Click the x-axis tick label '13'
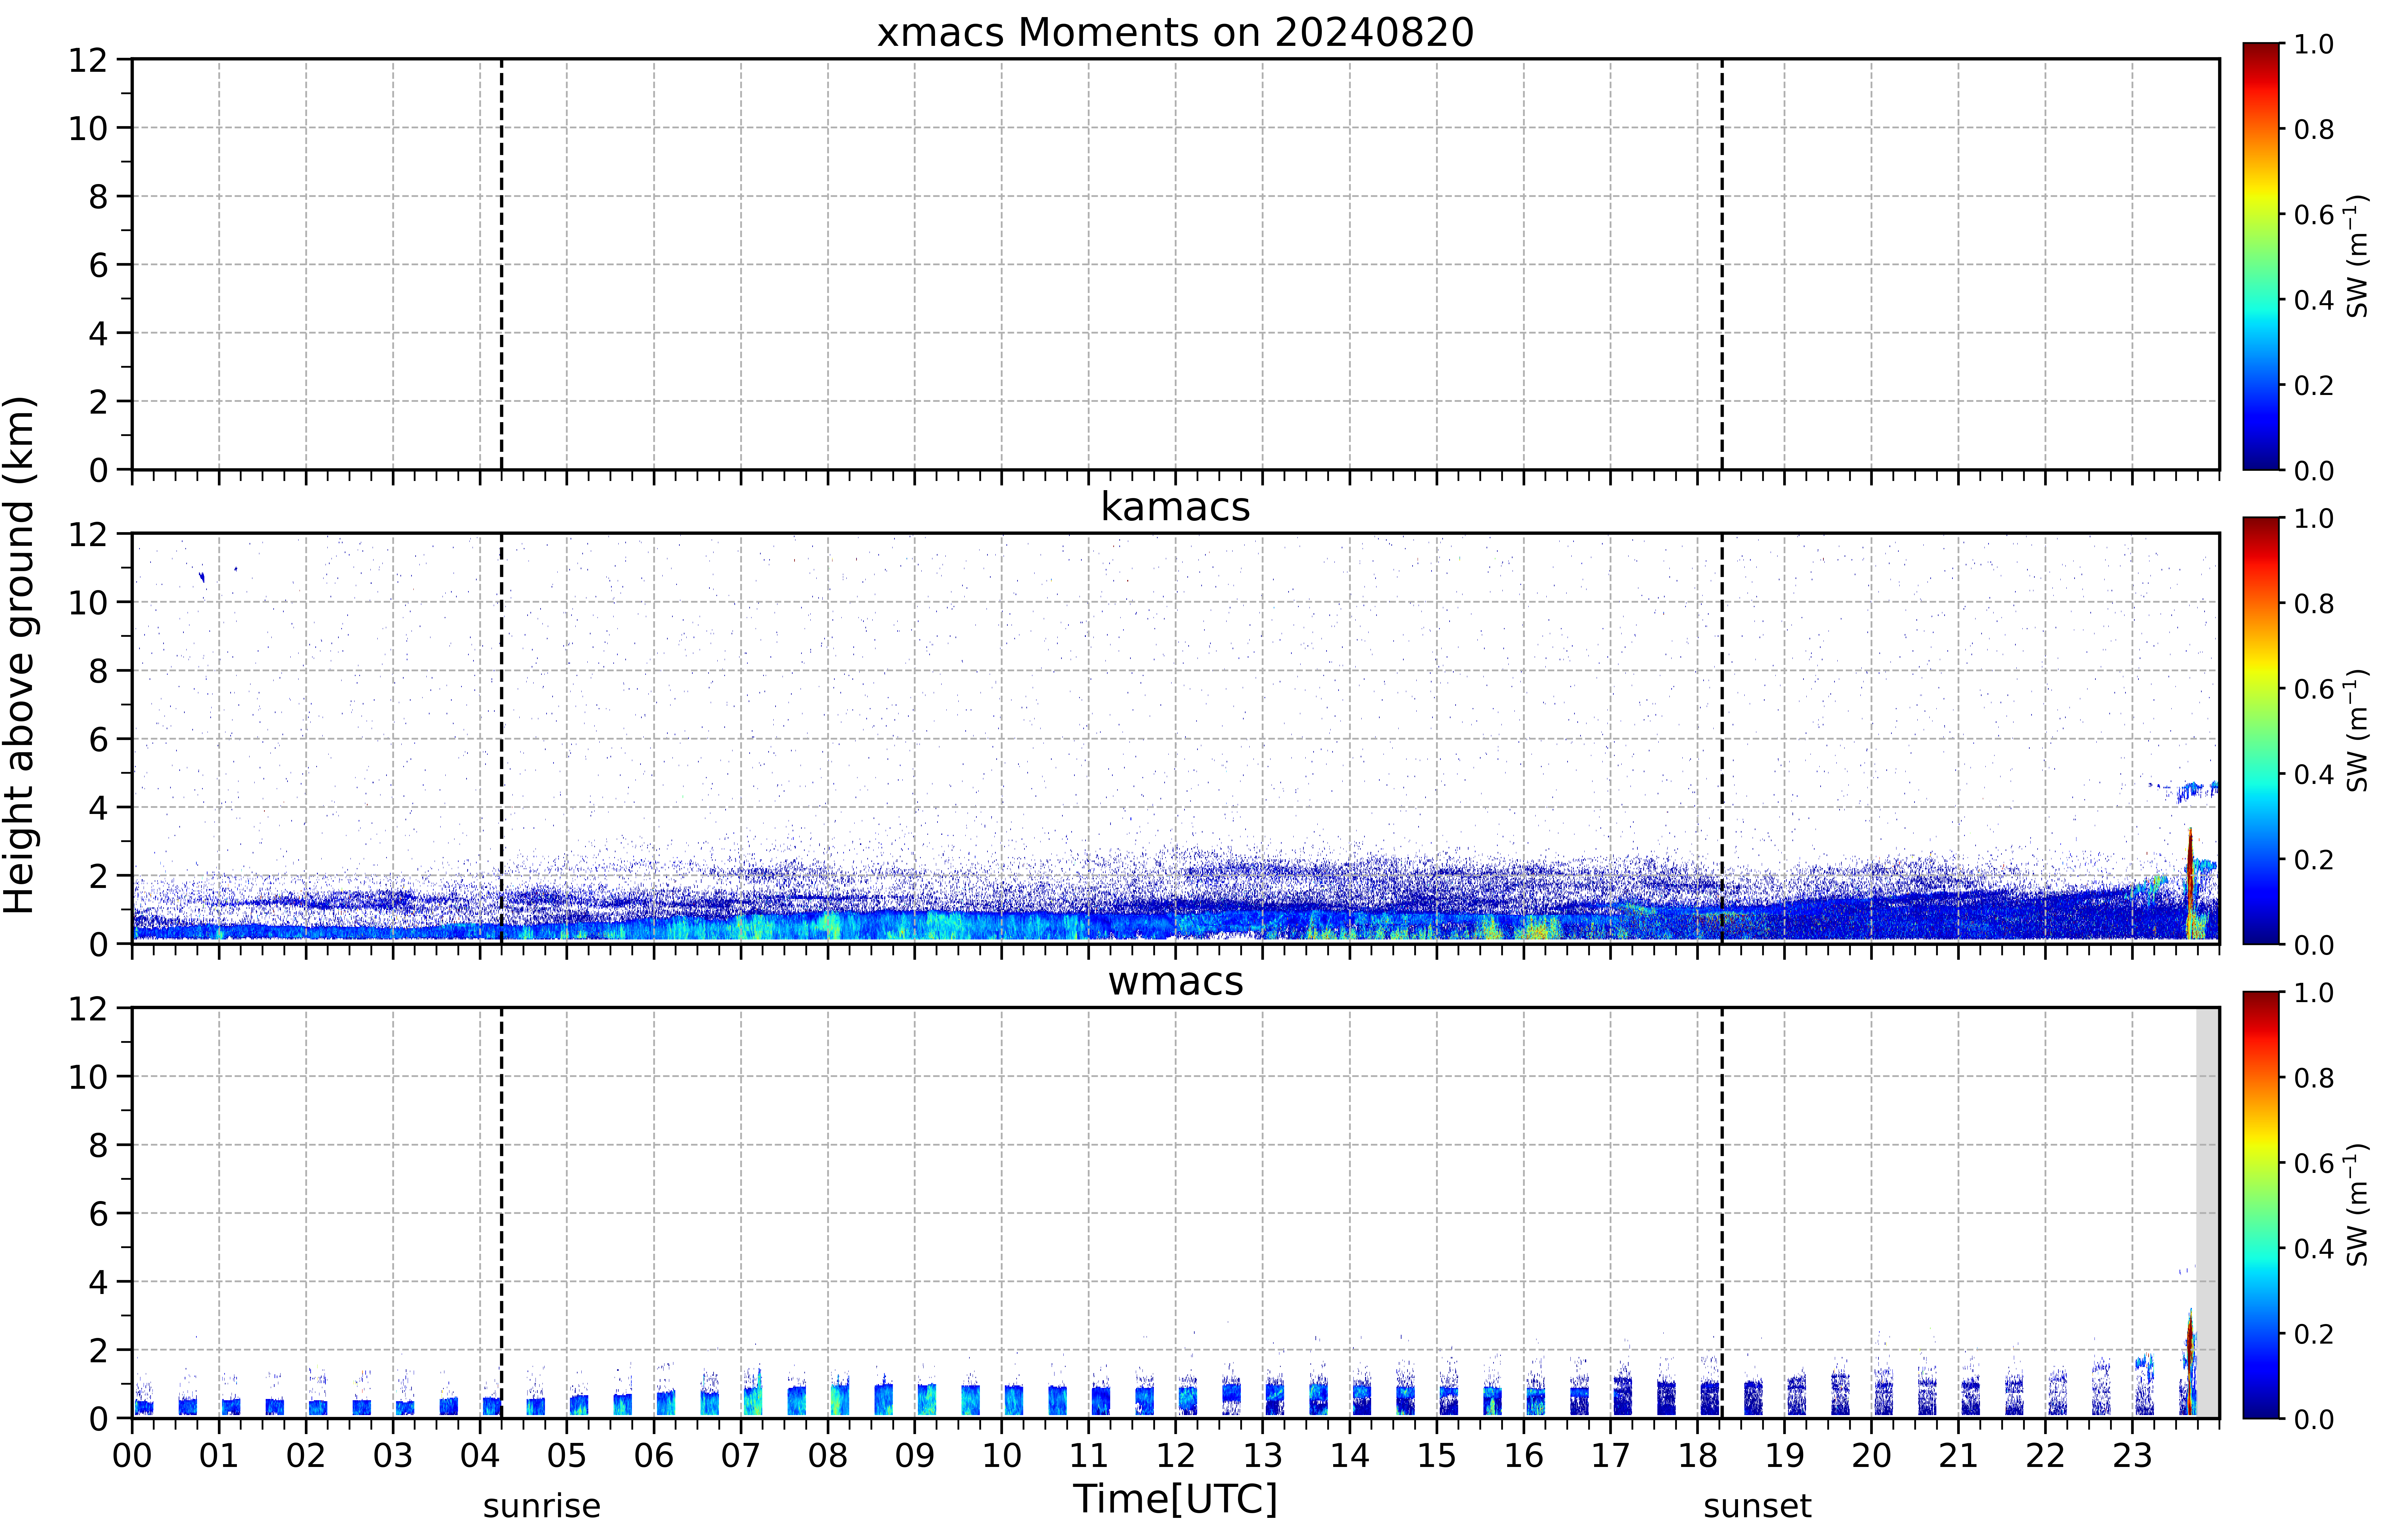The width and height of the screenshot is (2388, 1540). 1263,1455
